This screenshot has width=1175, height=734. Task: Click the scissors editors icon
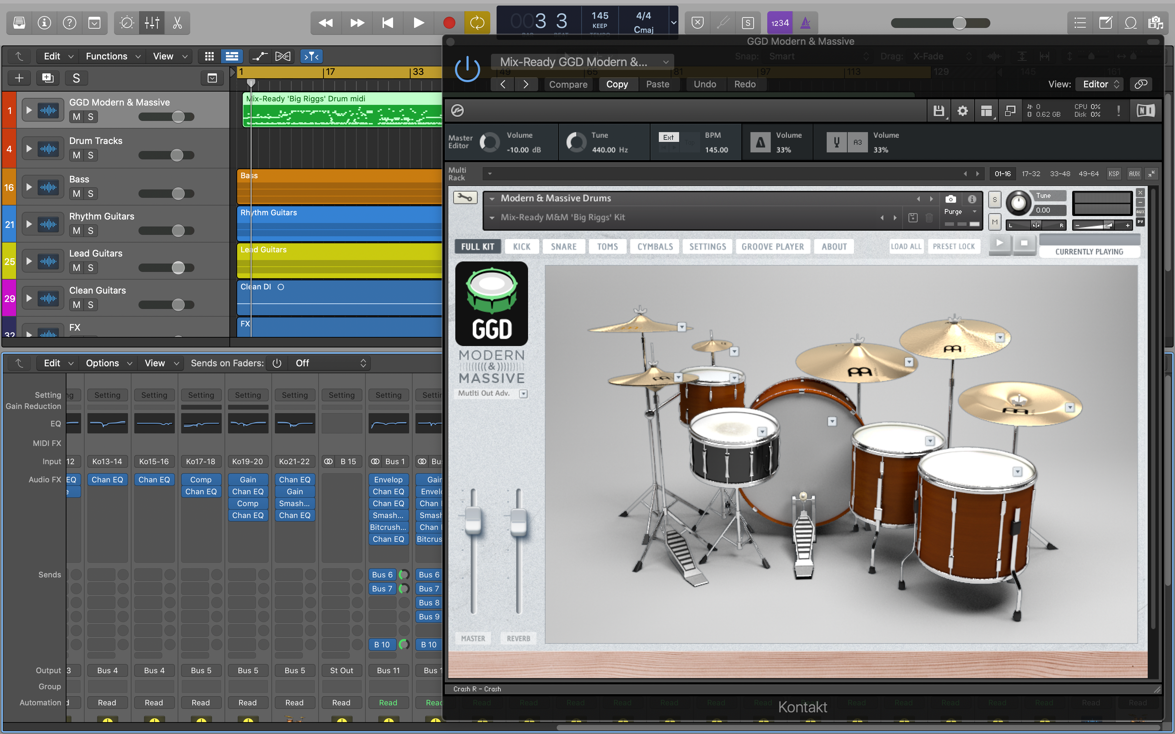point(177,23)
